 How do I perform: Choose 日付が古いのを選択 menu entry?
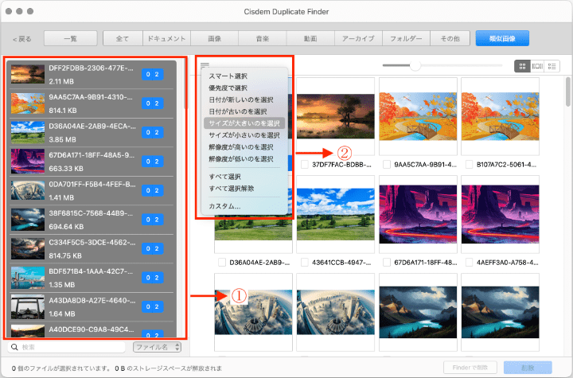244,111
